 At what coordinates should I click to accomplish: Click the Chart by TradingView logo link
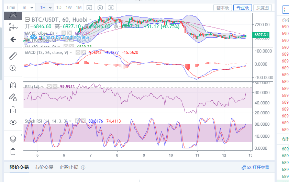pos(59,37)
